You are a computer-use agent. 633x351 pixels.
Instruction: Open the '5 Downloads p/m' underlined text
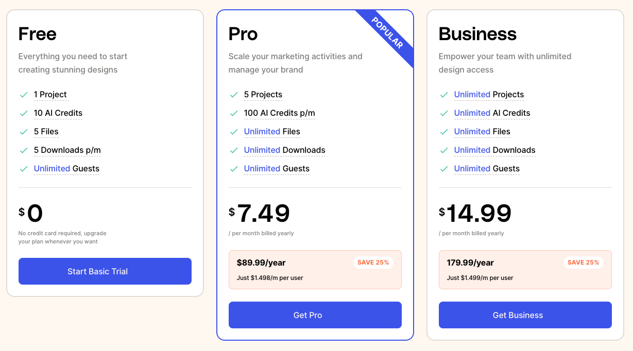(67, 150)
